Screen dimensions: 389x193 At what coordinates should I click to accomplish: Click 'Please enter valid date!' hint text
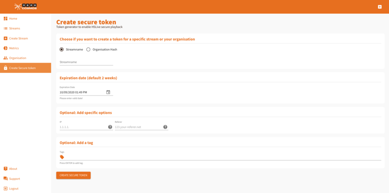point(71,98)
